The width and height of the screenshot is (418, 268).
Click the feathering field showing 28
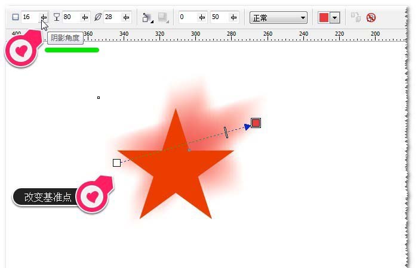(112, 17)
